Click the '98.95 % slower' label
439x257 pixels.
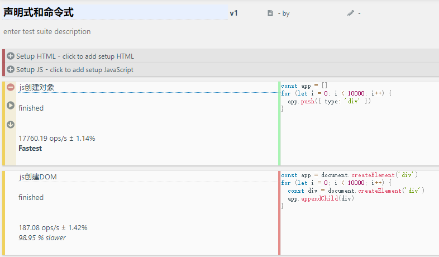click(42, 237)
